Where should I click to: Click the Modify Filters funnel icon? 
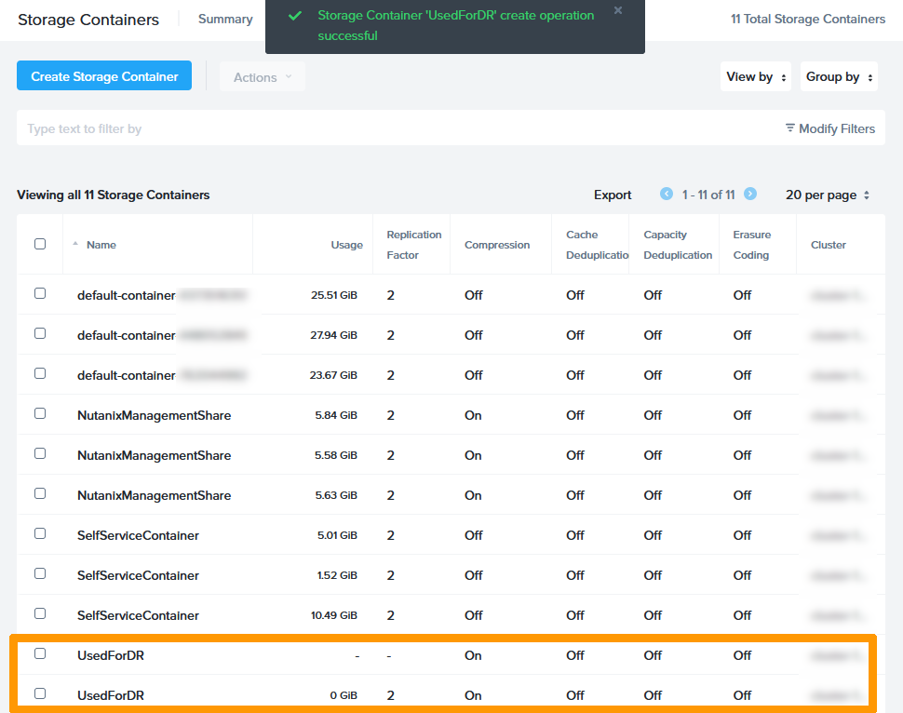[790, 128]
